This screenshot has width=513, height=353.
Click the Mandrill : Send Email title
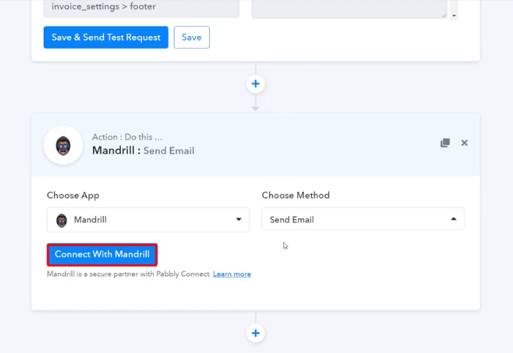(x=143, y=150)
